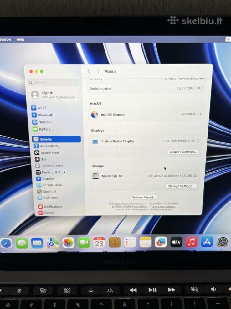Open Control Centre settings

point(49,166)
